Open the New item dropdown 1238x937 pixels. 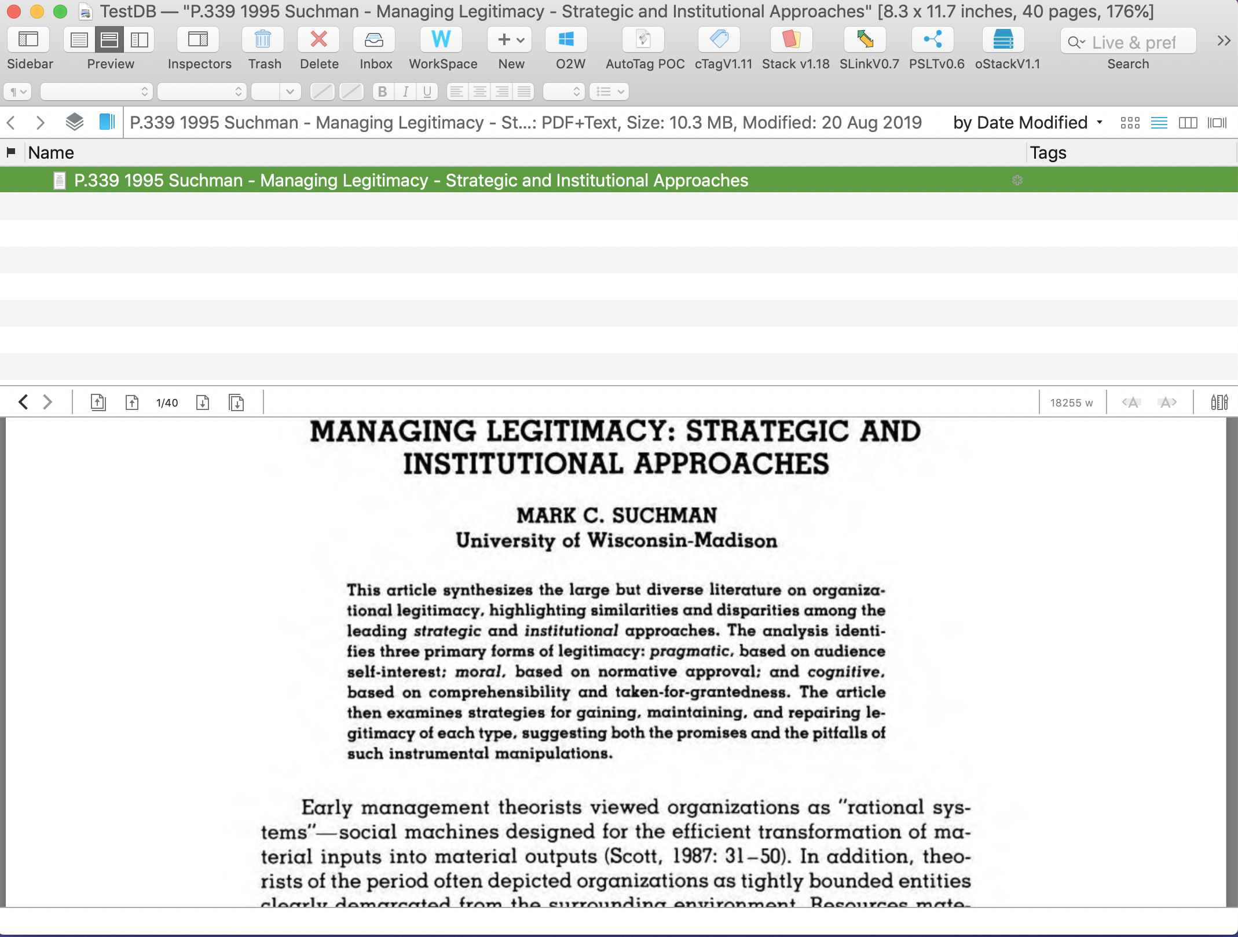[511, 40]
